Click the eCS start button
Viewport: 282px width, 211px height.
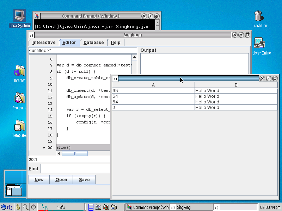pyautogui.click(x=6, y=207)
